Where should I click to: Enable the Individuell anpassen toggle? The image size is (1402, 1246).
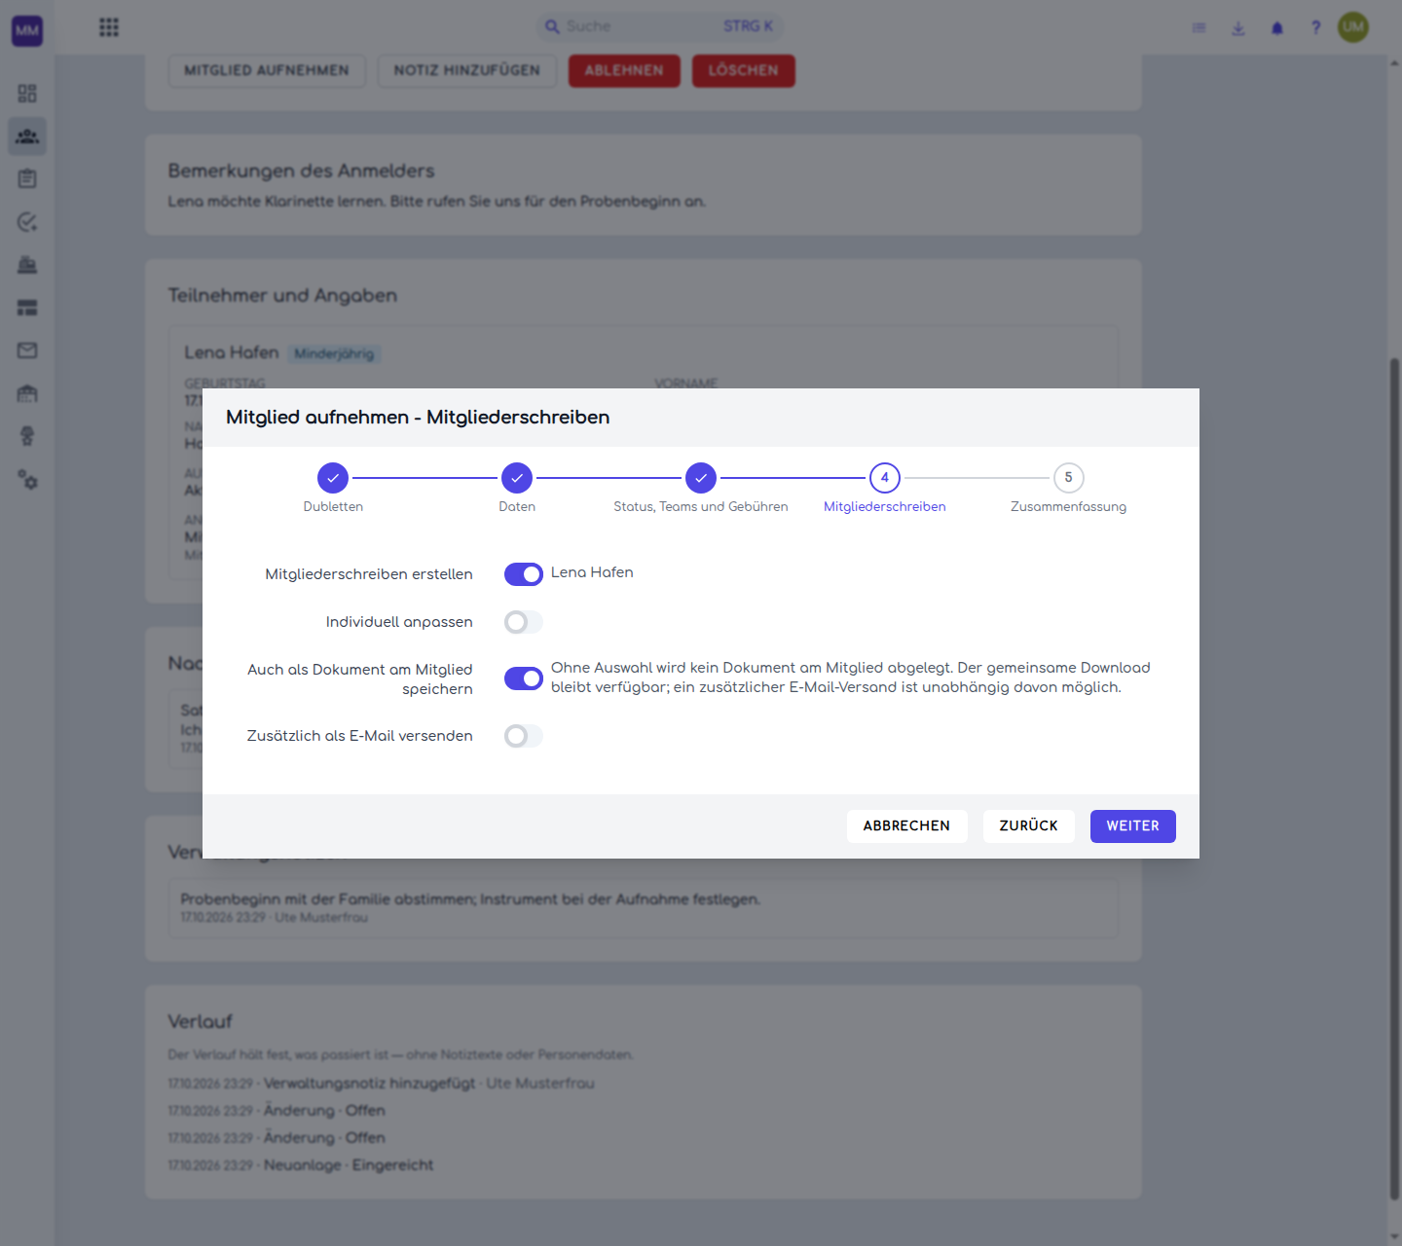(524, 622)
